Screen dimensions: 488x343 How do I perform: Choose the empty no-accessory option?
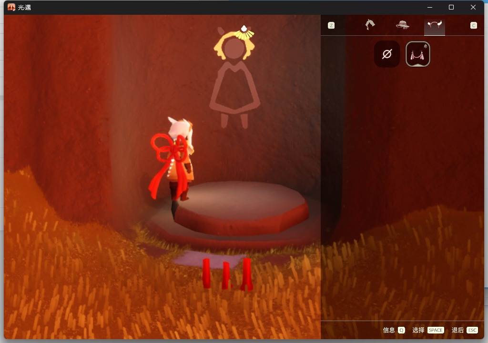tap(387, 54)
